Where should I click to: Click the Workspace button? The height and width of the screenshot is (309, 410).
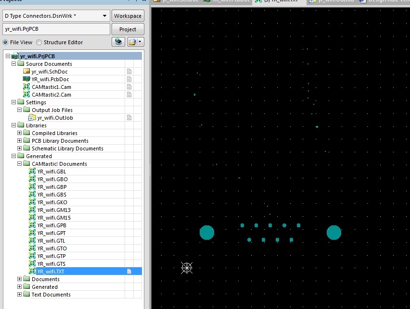click(x=128, y=16)
